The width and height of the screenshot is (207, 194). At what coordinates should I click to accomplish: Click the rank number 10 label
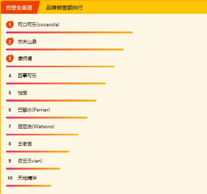[10, 178]
